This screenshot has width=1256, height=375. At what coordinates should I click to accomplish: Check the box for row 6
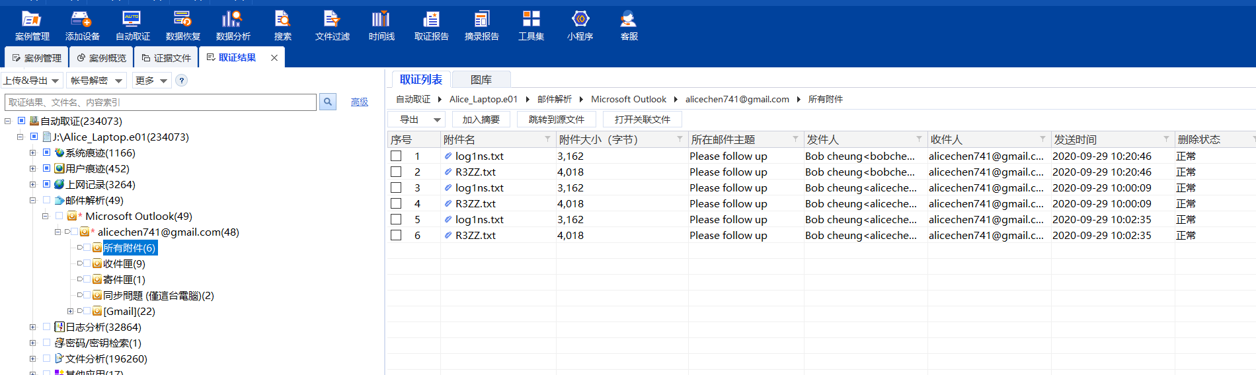(396, 235)
